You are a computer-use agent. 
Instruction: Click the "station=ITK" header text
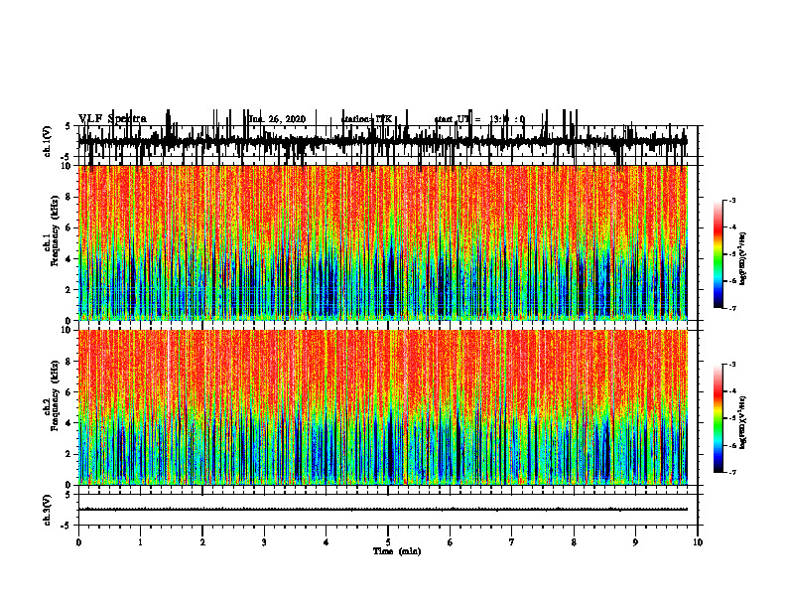pos(366,119)
